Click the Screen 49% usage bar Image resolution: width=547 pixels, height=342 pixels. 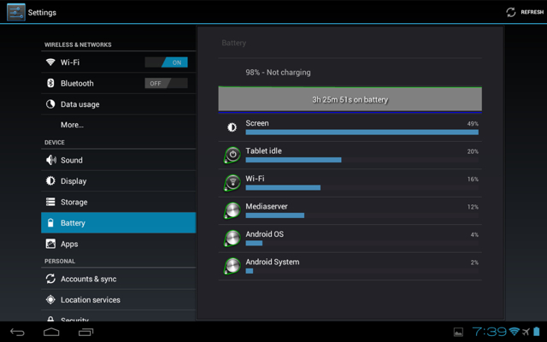(x=362, y=133)
